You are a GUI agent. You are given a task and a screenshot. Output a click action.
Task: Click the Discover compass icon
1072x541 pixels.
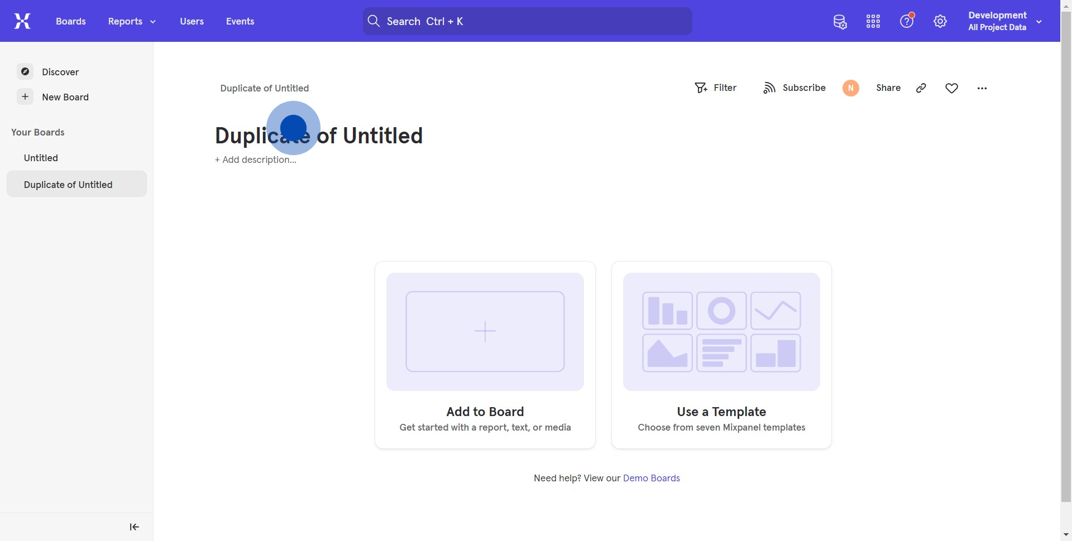[x=25, y=72]
